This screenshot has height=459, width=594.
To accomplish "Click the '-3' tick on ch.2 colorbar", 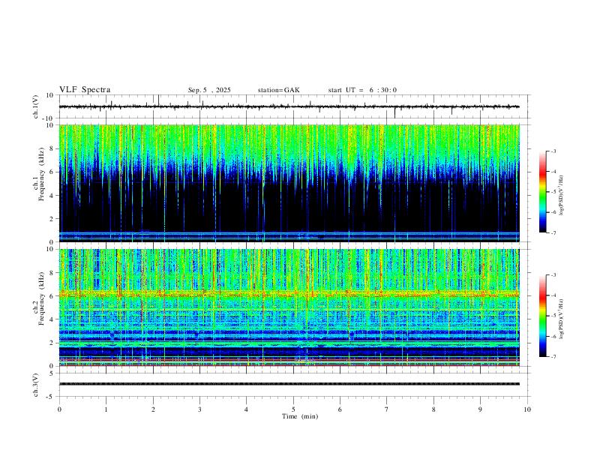I will (x=553, y=275).
